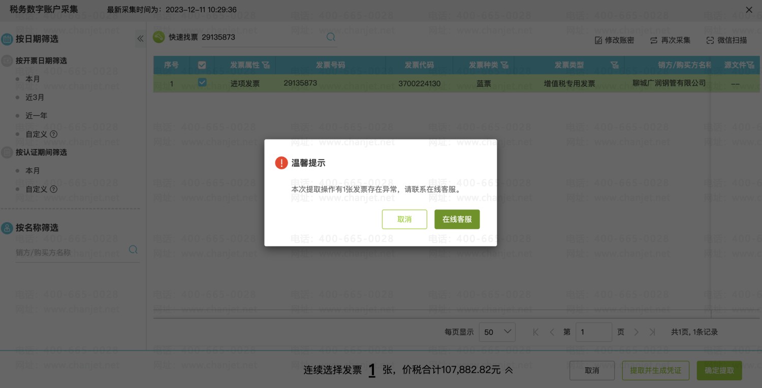Click the 销方/购买方名称 column header
This screenshot has width=762, height=388.
pyautogui.click(x=684, y=65)
